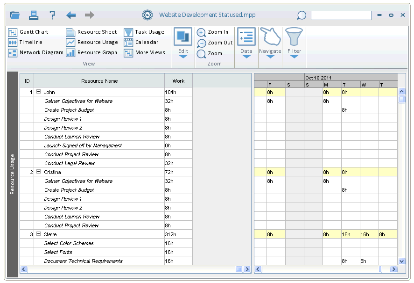Collapse Cristina's task list
Viewport: 414px width, 283px height.
[x=39, y=172]
